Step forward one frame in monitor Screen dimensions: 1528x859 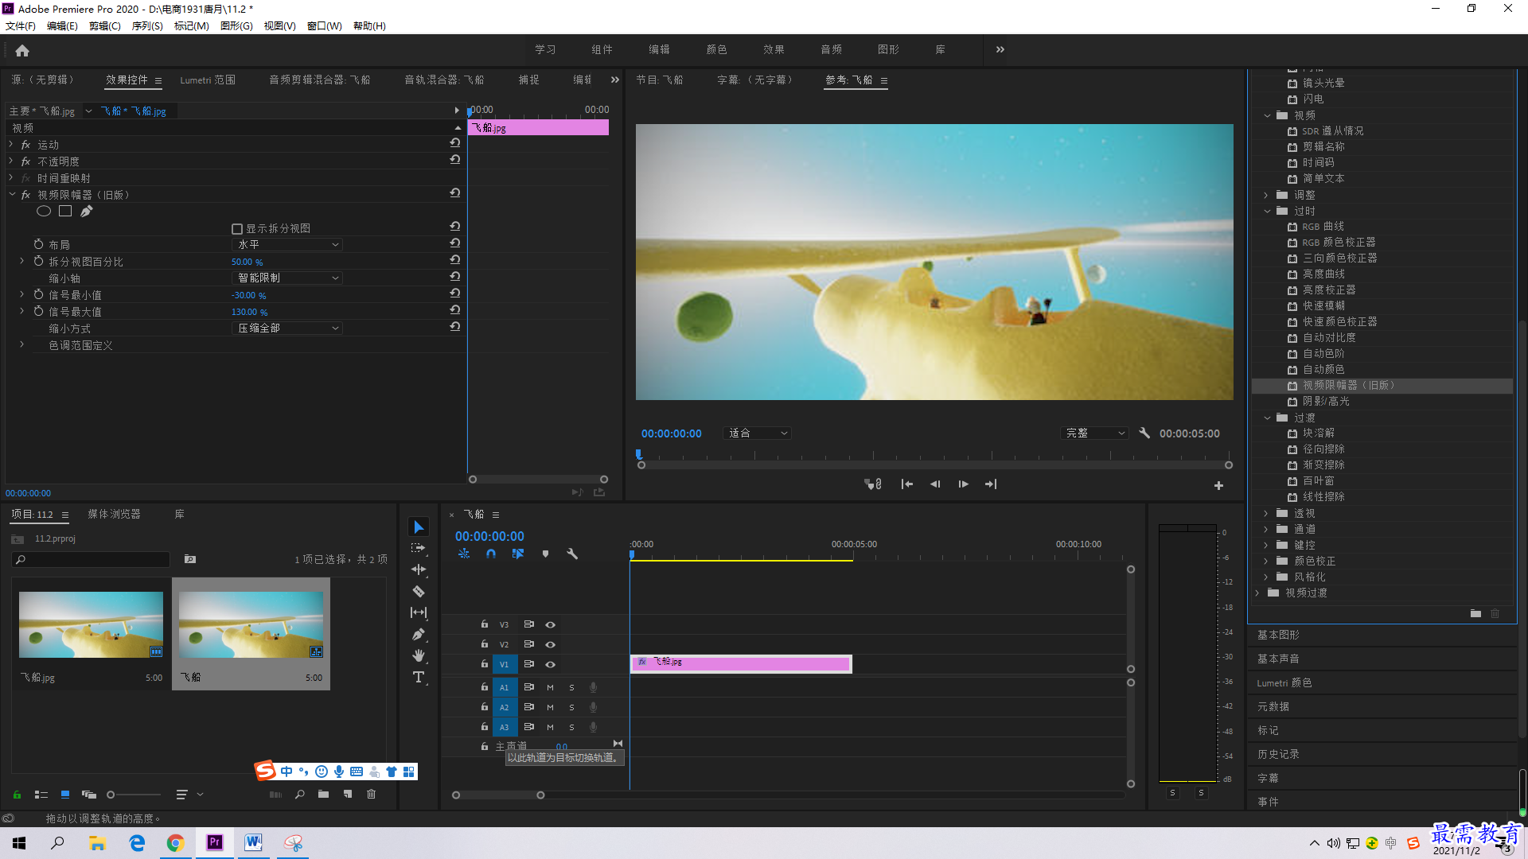point(963,484)
